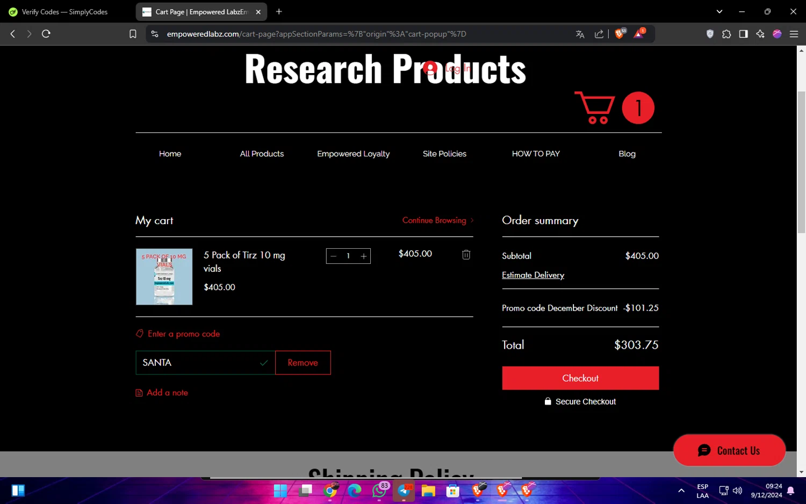Viewport: 806px width, 504px height.
Task: Open Microsoft Store from the taskbar
Action: click(453, 491)
